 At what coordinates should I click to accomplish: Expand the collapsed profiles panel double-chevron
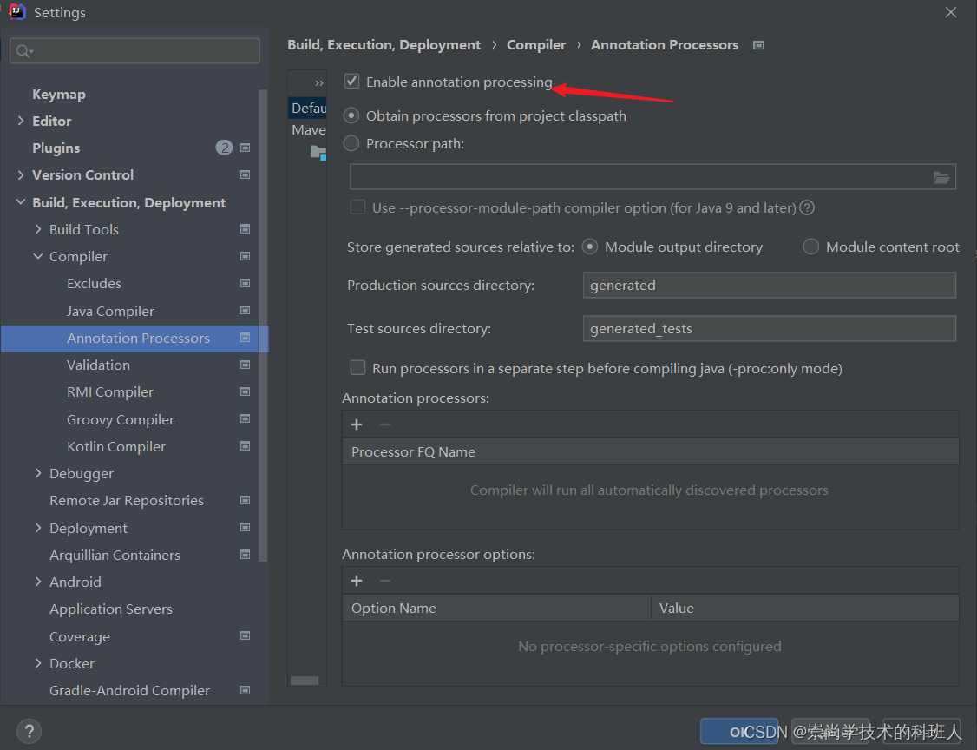click(319, 83)
